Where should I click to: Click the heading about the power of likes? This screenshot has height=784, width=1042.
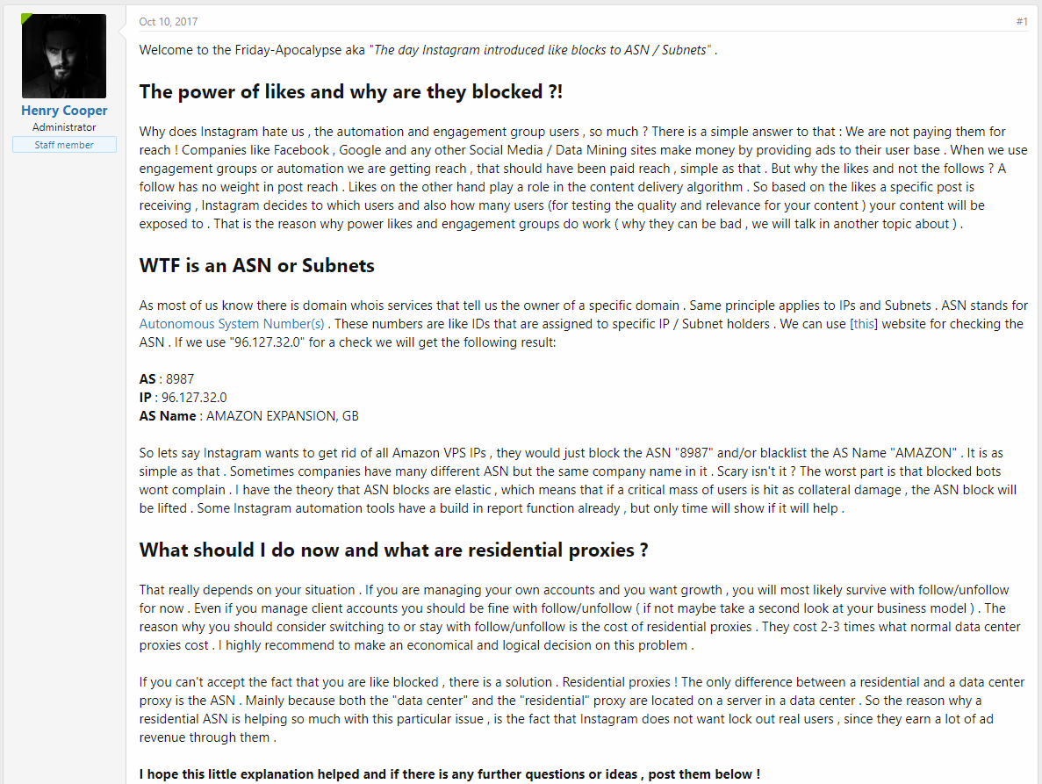point(351,91)
